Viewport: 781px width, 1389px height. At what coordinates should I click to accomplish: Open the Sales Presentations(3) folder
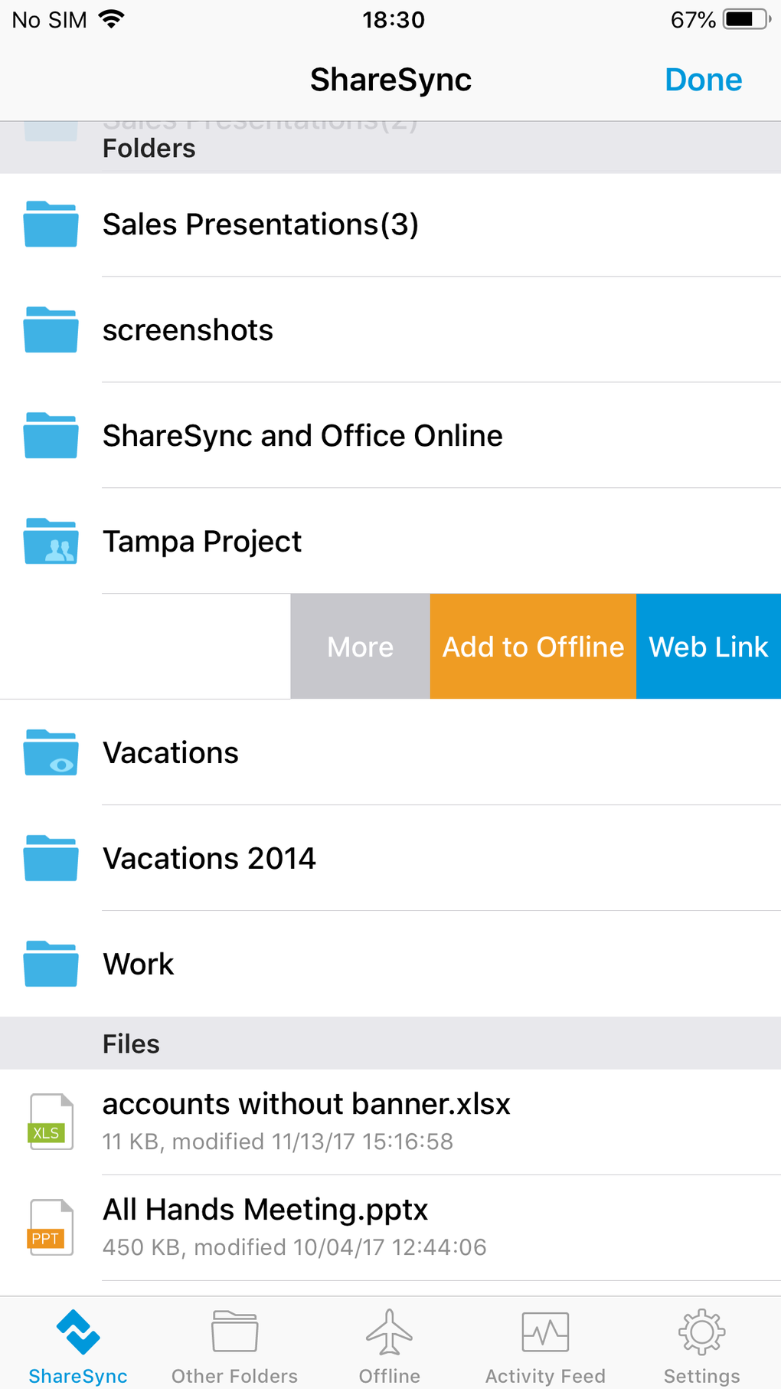(x=260, y=224)
